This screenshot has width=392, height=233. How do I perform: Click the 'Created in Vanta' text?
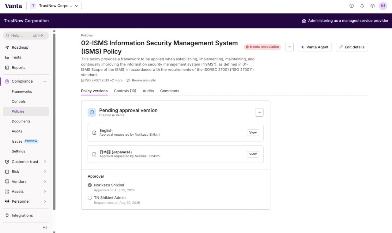coord(112,115)
